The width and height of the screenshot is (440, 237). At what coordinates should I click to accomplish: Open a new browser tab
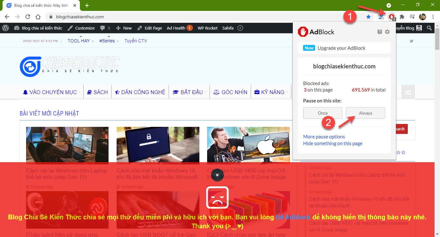pyautogui.click(x=87, y=5)
